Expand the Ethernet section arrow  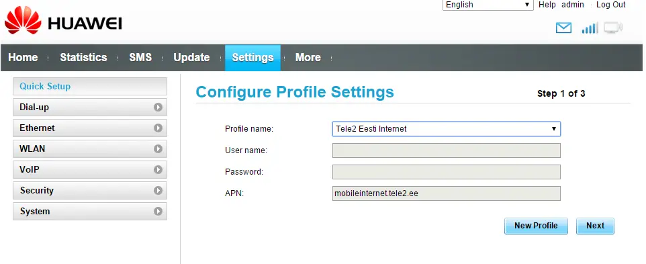click(x=158, y=128)
